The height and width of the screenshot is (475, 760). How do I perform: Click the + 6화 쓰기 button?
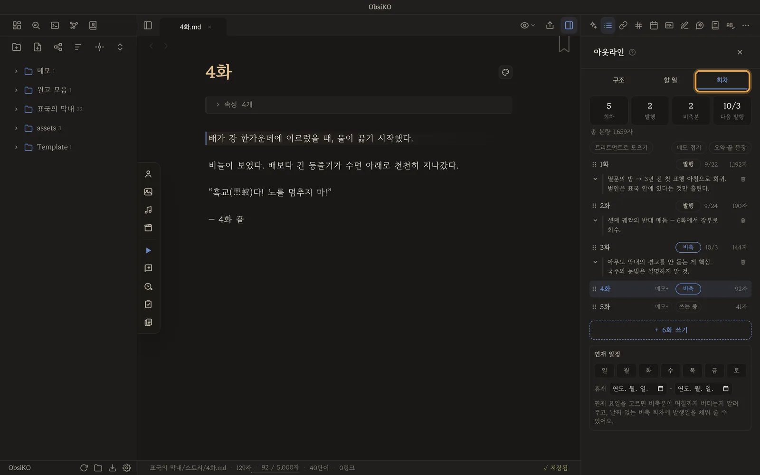point(670,330)
